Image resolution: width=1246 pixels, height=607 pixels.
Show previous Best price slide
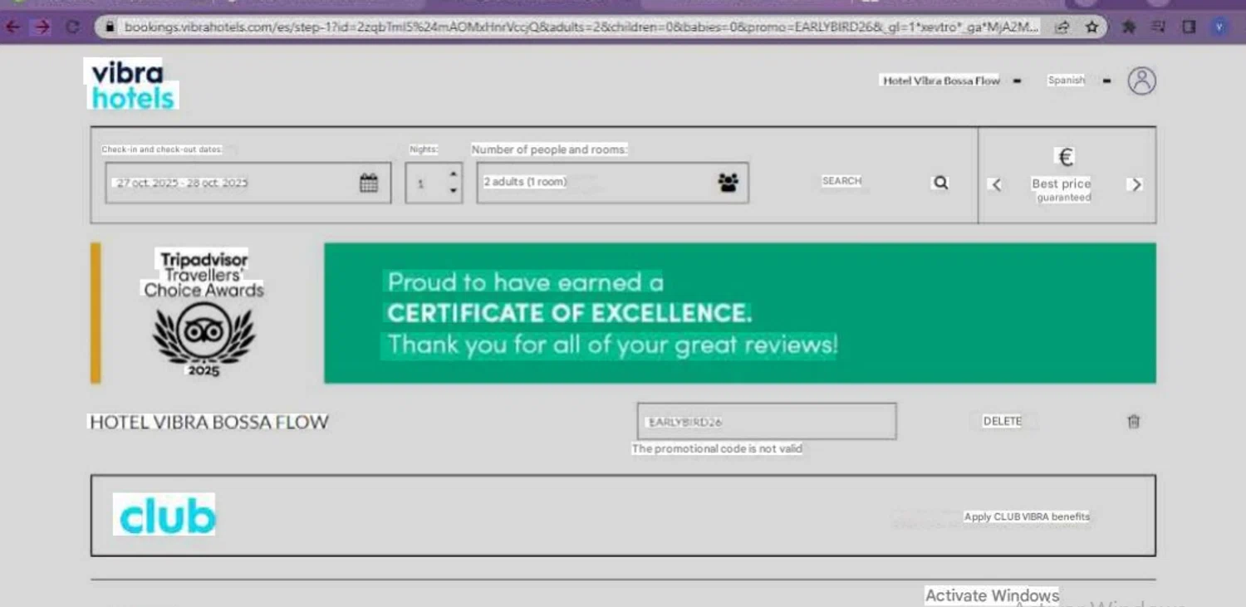[x=996, y=184]
